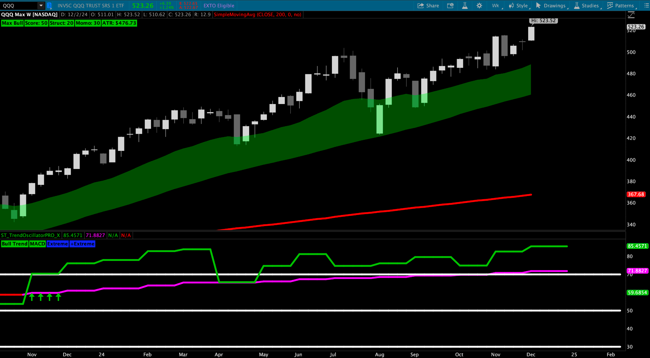Screen dimensions: 650x358
Task: Click the red 367.68 price bubble
Action: coord(636,194)
